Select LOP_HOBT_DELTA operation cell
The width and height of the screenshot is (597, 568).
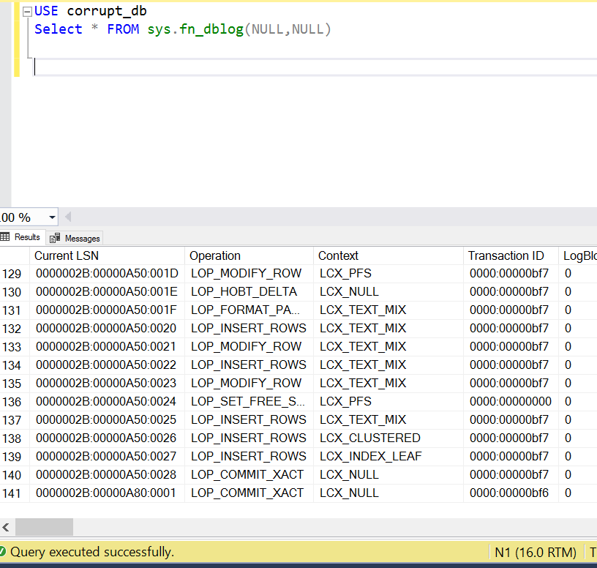pos(249,292)
